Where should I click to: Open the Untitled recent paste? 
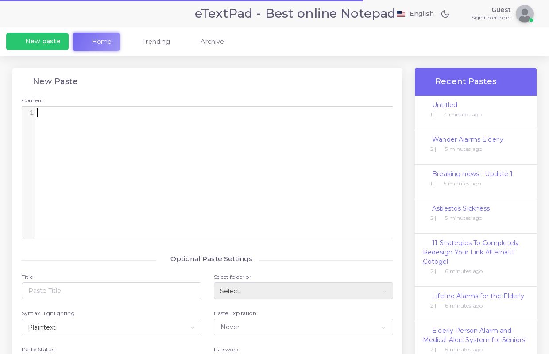click(445, 105)
